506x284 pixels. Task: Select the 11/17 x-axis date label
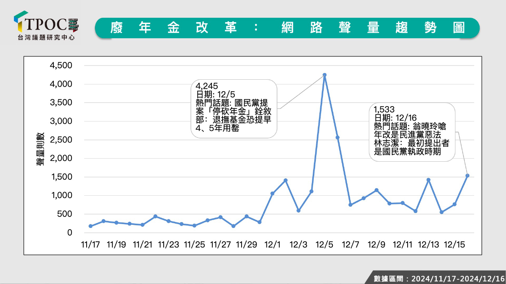pyautogui.click(x=91, y=245)
